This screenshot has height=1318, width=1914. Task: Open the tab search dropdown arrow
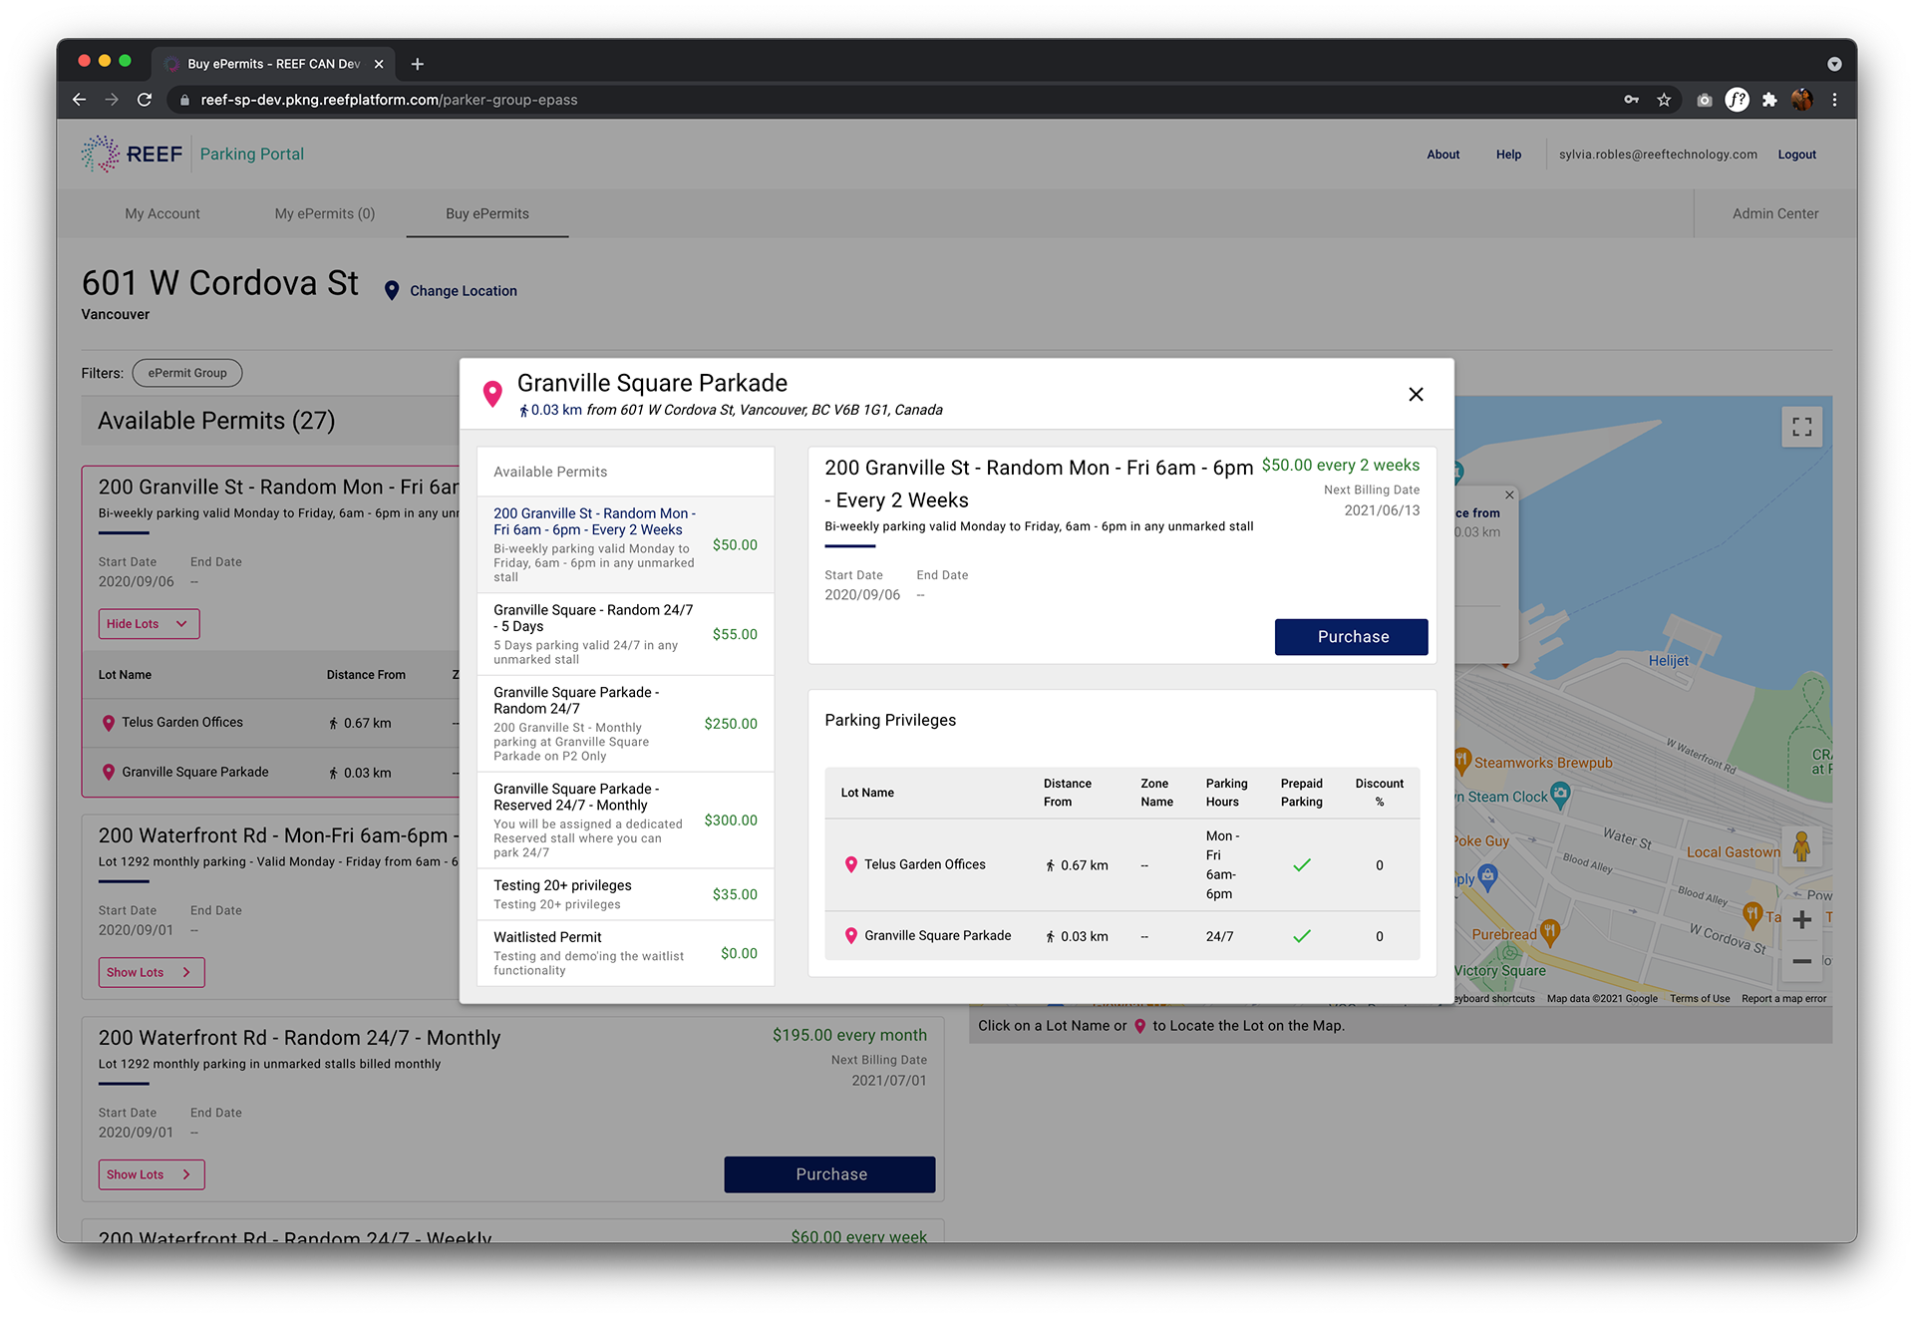click(x=1834, y=64)
